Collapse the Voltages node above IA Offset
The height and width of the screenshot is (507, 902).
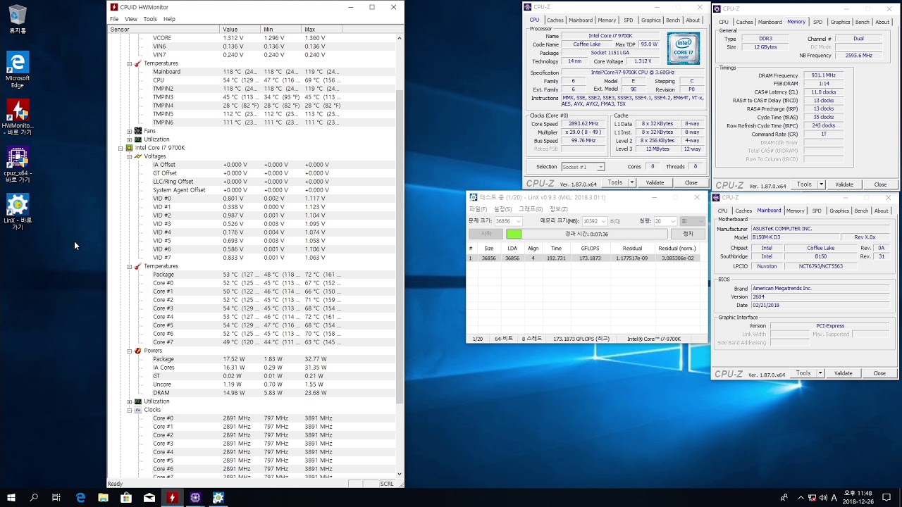click(130, 156)
